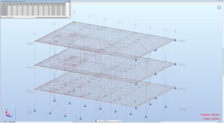Select the left Story 2 level label
224x123 pixels.
pos(31,91)
